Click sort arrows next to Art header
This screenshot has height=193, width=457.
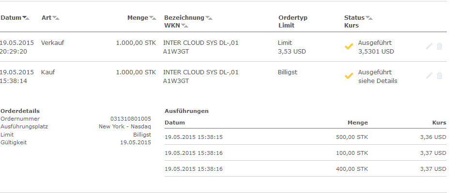pos(56,18)
